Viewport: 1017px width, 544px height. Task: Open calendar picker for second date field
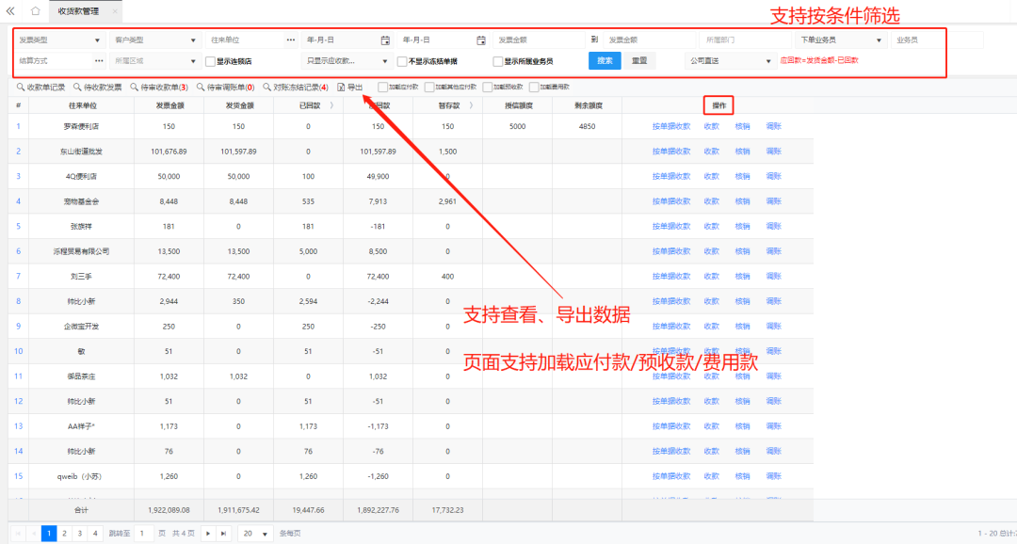pos(481,40)
